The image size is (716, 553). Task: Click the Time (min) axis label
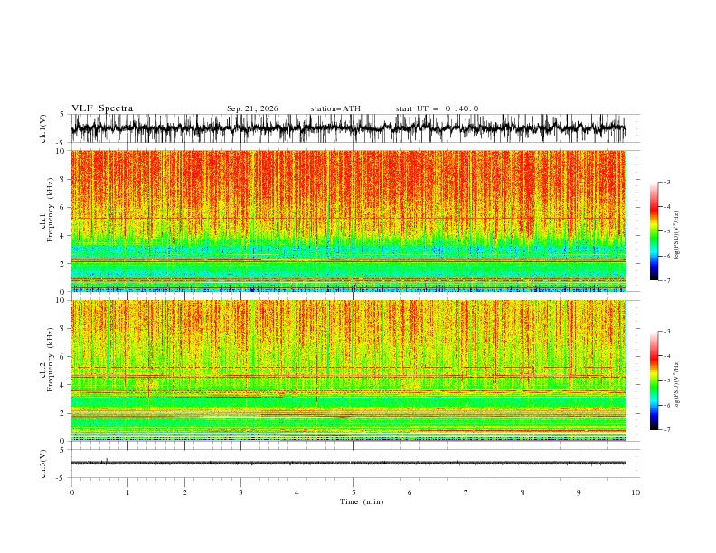tap(362, 501)
